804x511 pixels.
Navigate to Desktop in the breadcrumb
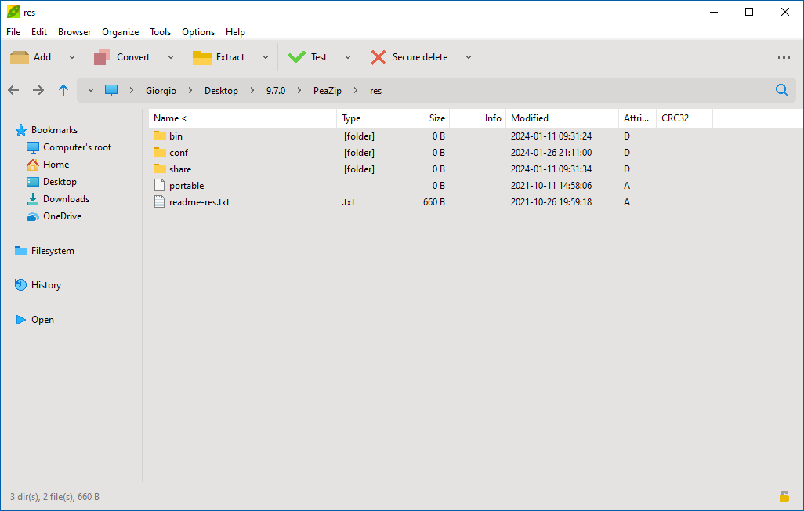[221, 91]
